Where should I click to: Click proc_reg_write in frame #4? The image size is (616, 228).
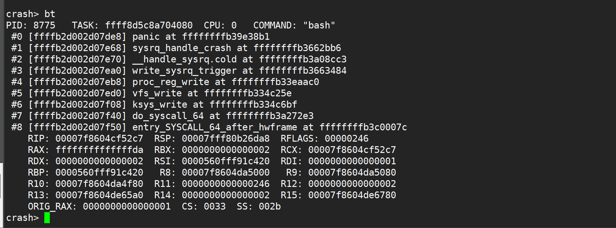click(170, 82)
